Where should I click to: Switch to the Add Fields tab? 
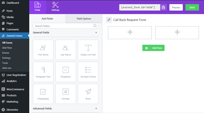pos(47,18)
